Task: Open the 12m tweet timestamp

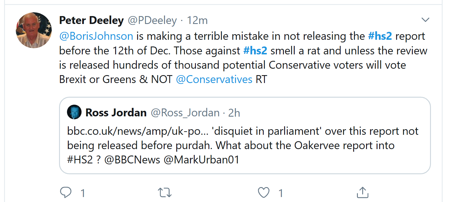Action: 197,20
